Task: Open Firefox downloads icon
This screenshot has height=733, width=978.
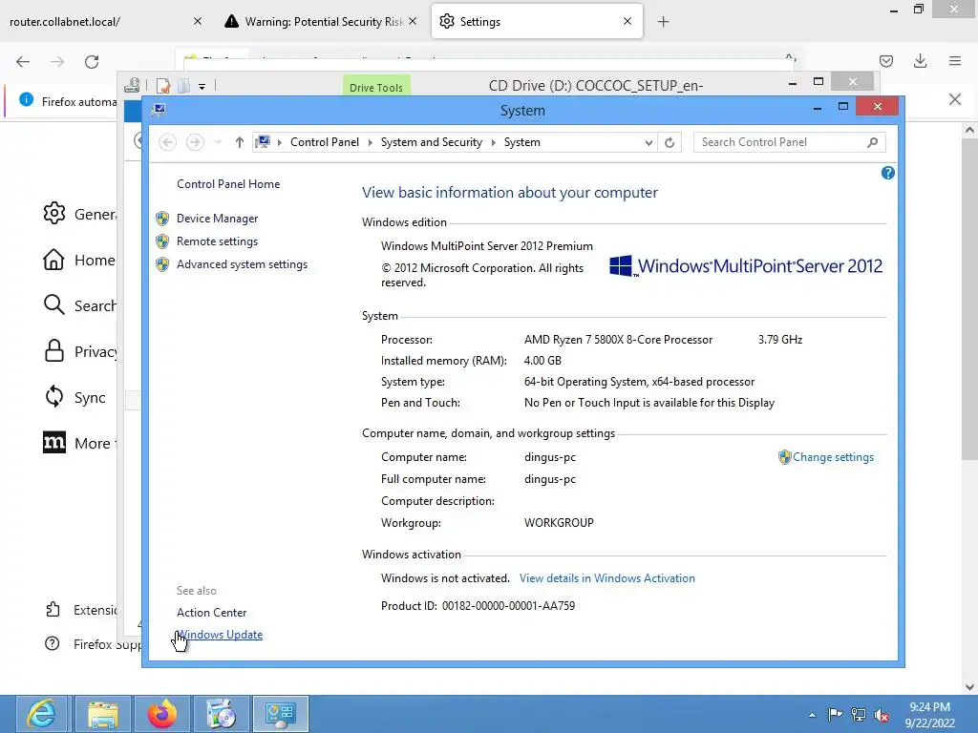Action: coord(920,61)
